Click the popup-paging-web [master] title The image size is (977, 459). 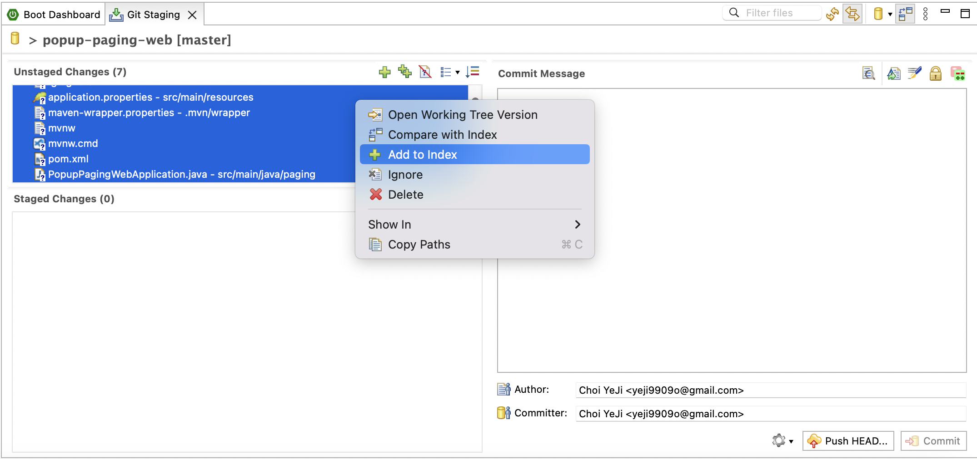[x=137, y=40]
